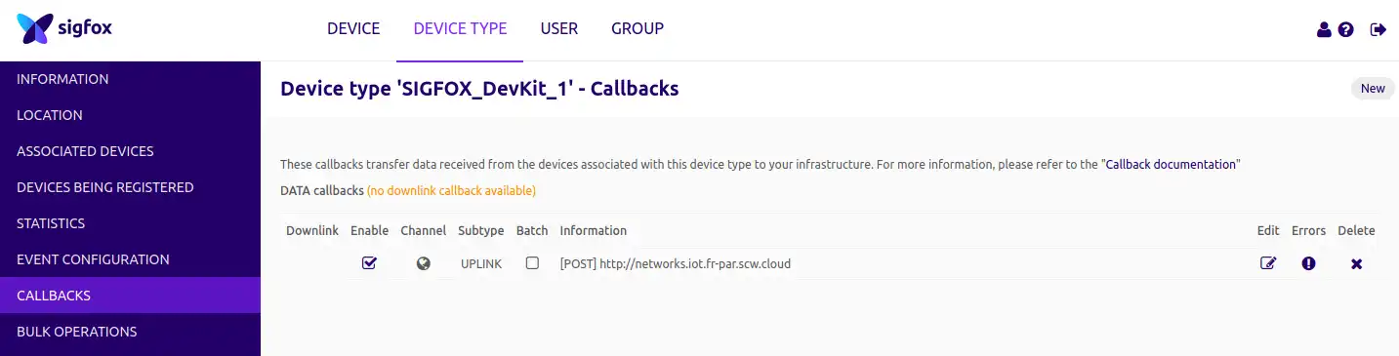Open the GROUP tab
The width and height of the screenshot is (1399, 356).
coord(638,29)
